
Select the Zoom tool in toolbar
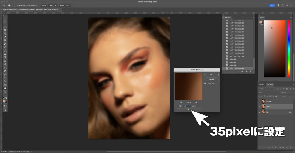click(5, 92)
